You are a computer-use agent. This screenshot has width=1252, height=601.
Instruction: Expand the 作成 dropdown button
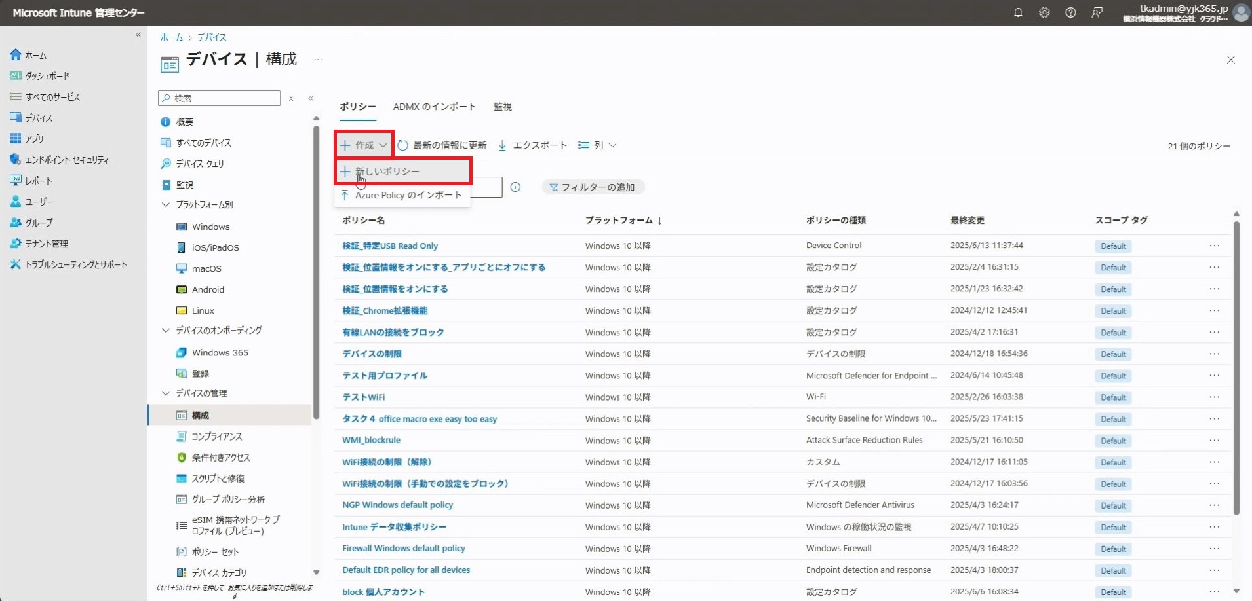click(364, 145)
